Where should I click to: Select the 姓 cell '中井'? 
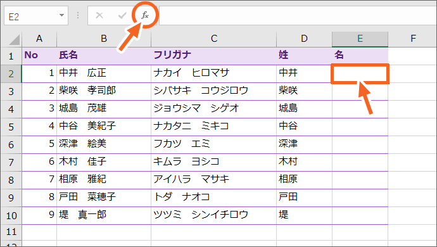(304, 73)
